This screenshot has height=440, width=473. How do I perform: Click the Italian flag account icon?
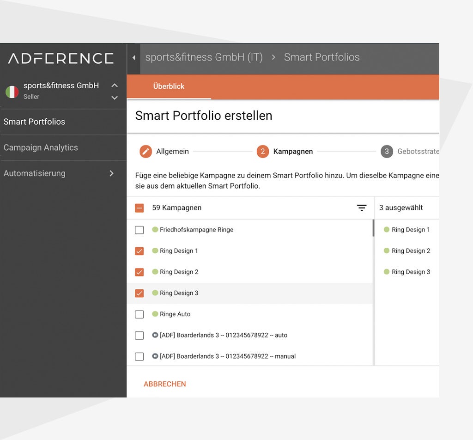click(x=12, y=91)
